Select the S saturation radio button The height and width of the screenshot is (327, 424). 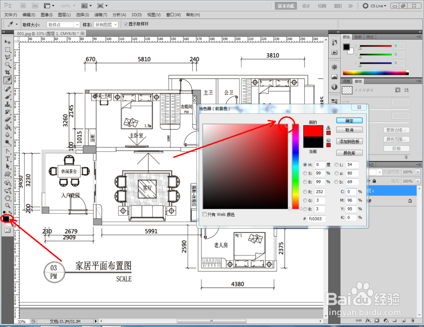click(305, 173)
